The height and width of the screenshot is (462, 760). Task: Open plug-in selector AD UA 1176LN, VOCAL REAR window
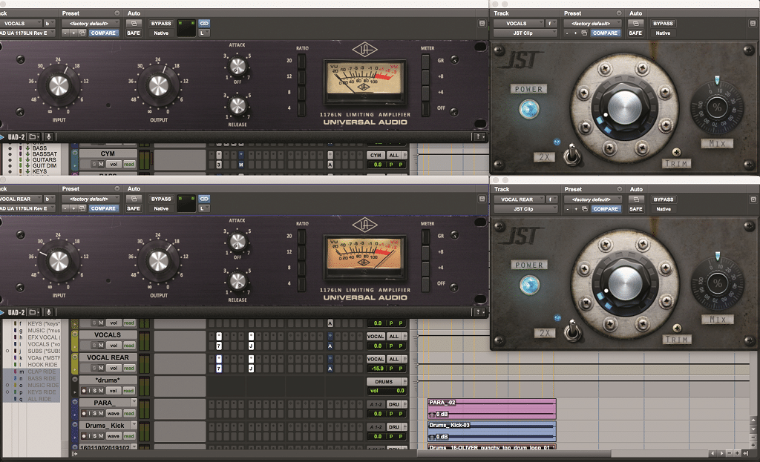(x=27, y=208)
